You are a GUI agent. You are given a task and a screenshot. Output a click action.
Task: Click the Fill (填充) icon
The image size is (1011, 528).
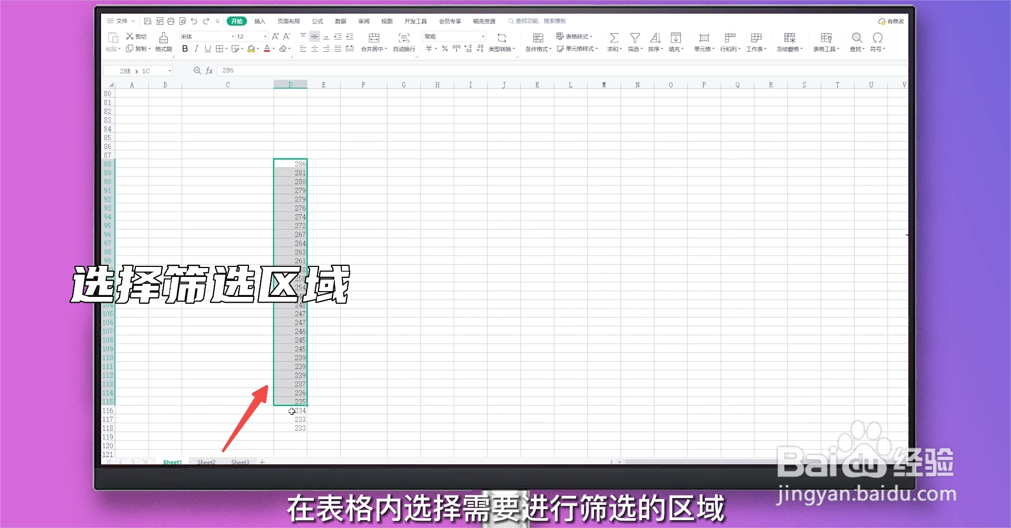click(x=676, y=38)
